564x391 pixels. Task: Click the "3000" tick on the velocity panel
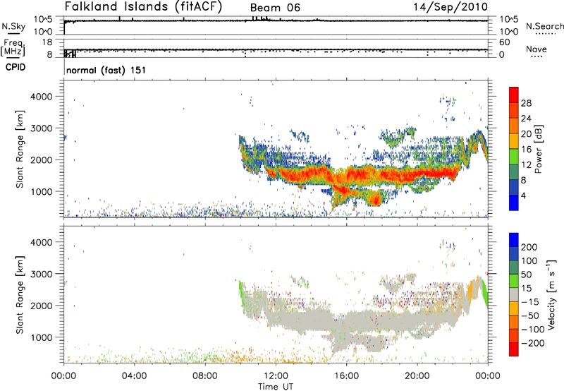coord(42,274)
